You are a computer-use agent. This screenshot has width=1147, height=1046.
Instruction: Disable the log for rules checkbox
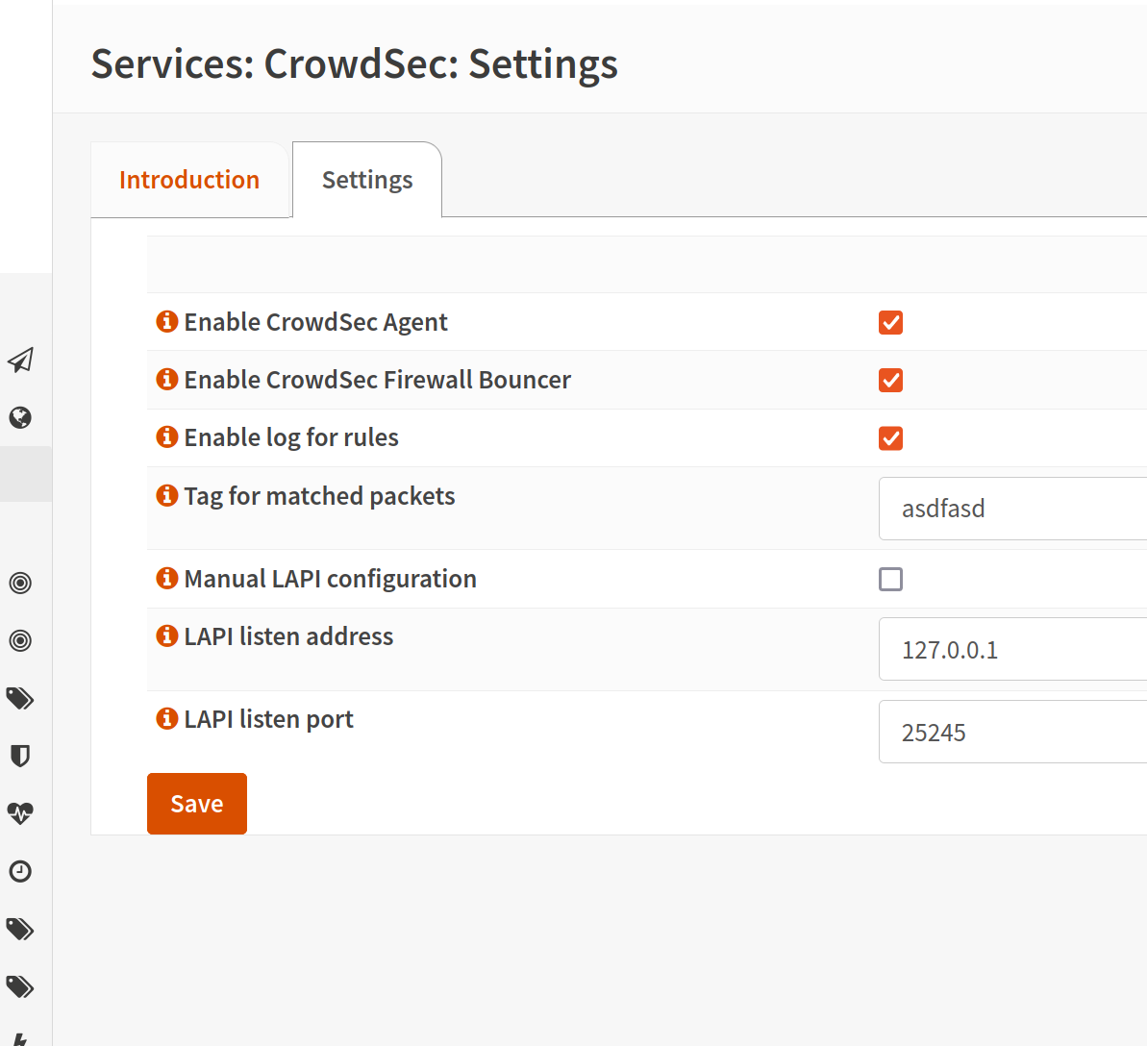[890, 438]
